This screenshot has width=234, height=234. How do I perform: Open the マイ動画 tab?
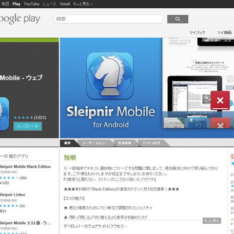click(x=224, y=33)
